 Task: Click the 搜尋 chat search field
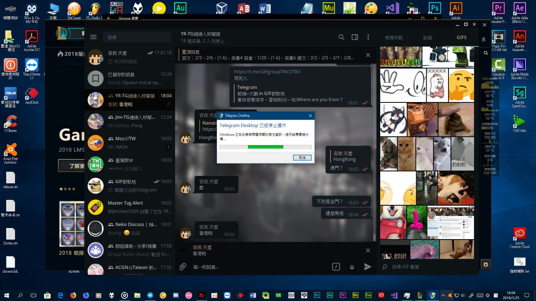(136, 37)
